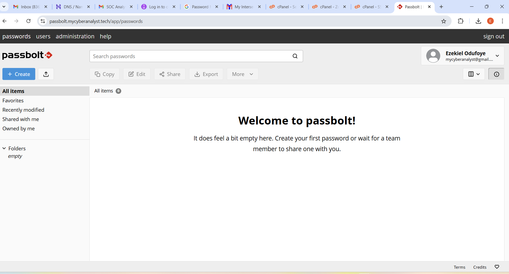Click the browser back arrow

5,21
